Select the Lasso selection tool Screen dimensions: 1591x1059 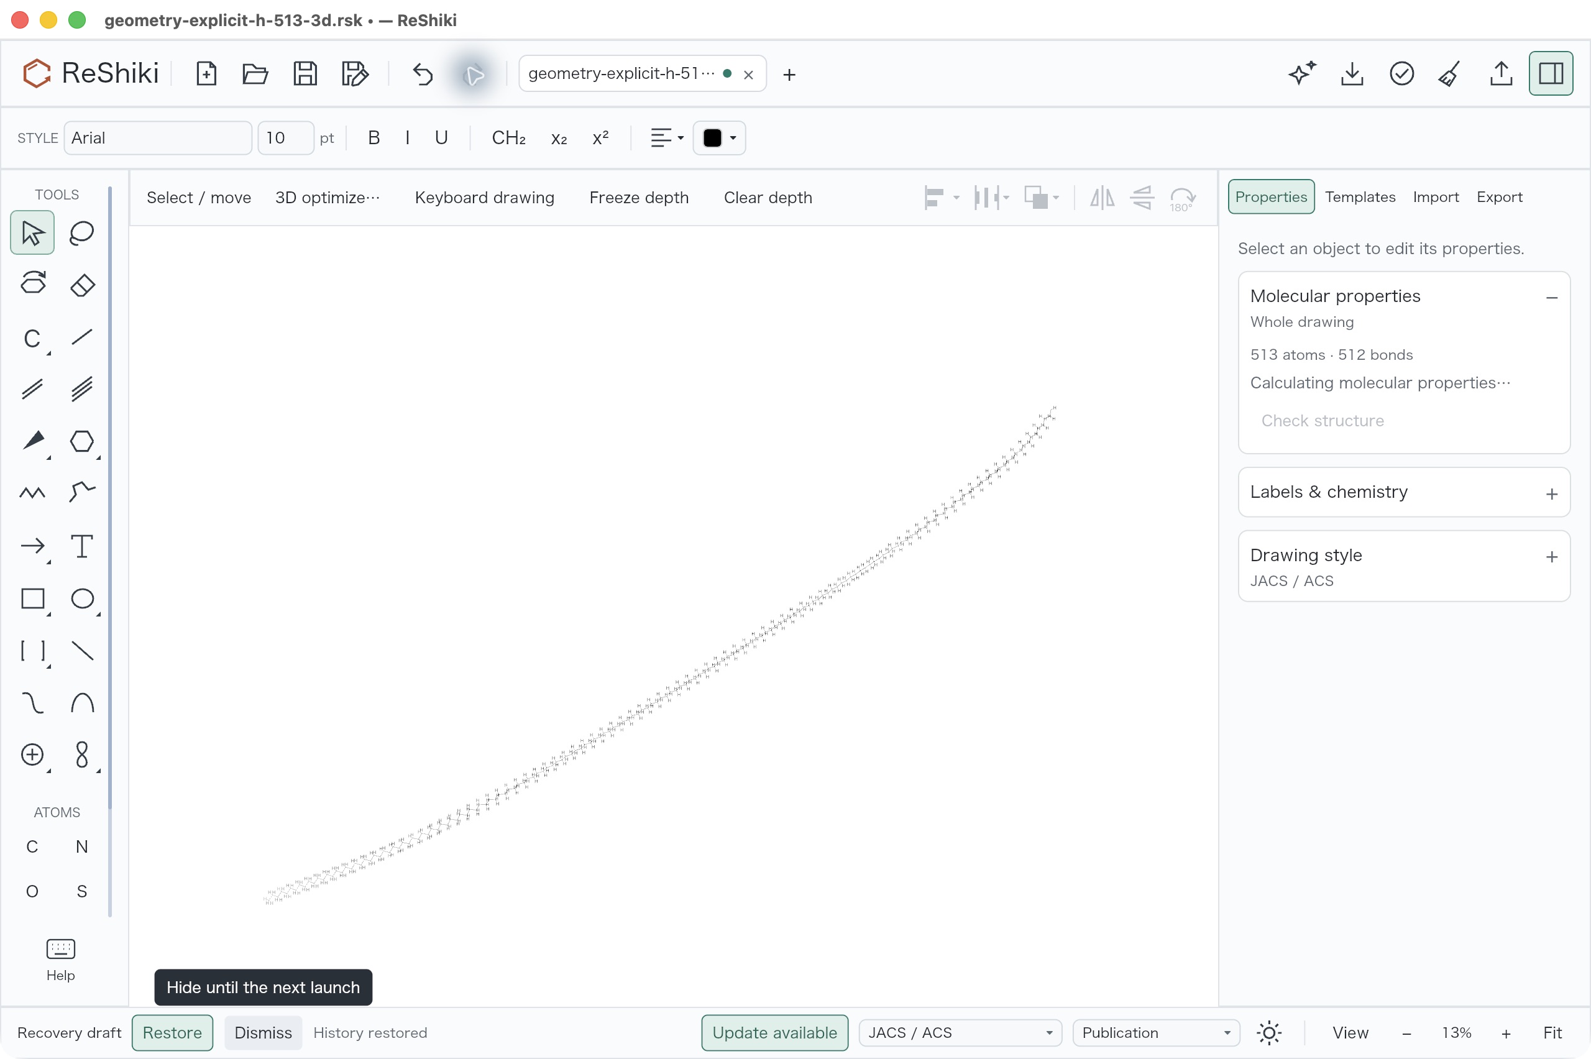[81, 233]
